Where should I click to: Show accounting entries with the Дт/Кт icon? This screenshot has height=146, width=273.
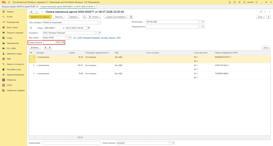[x=85, y=17]
